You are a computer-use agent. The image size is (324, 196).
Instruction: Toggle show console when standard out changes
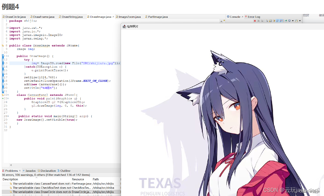click(277, 21)
